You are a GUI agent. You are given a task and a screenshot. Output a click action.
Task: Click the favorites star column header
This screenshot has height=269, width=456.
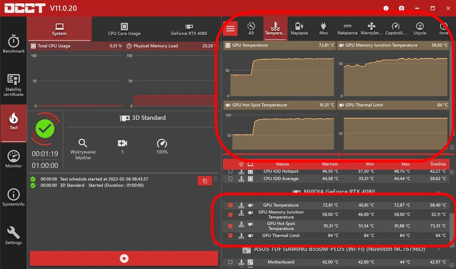coord(241,164)
